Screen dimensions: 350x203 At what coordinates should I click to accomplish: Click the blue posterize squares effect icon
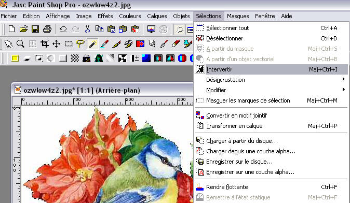(x=146, y=59)
